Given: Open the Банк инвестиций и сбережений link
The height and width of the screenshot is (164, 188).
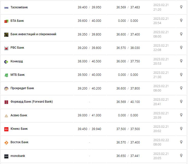Looking at the screenshot, I should (33, 34).
